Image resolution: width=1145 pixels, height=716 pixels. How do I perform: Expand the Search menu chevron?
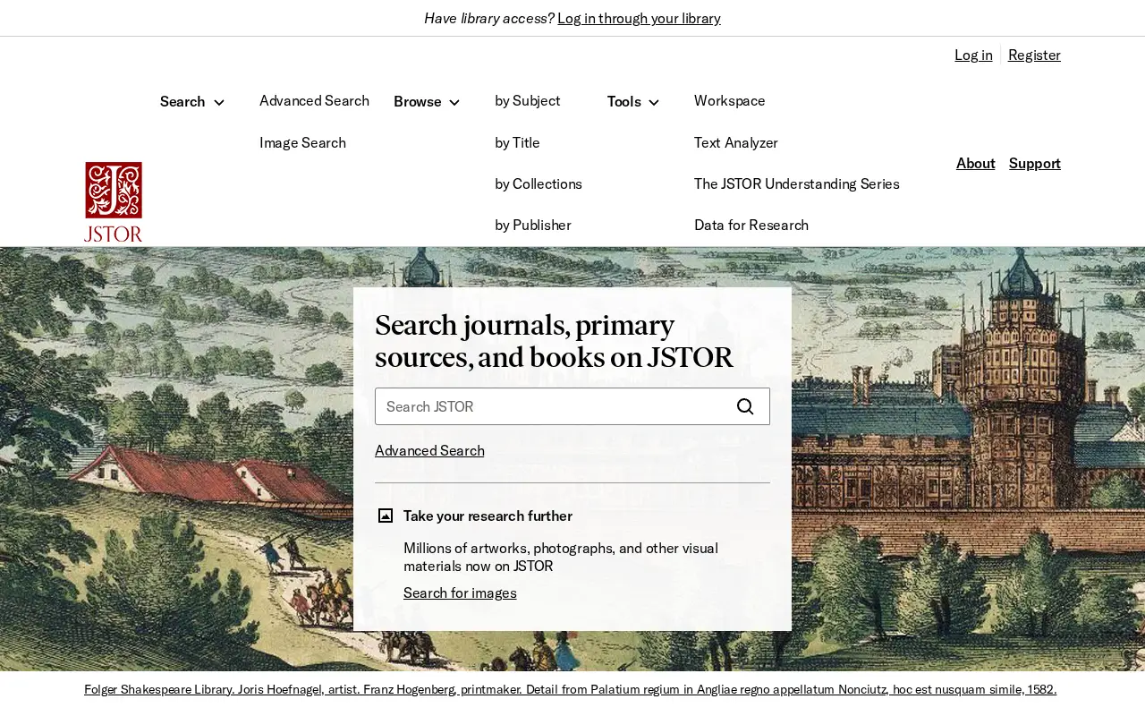pyautogui.click(x=219, y=102)
